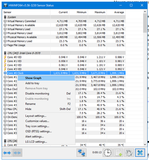The height and width of the screenshot is (161, 149).
Task: Select the Core #1 VID row label
Action: (x=14, y=61)
